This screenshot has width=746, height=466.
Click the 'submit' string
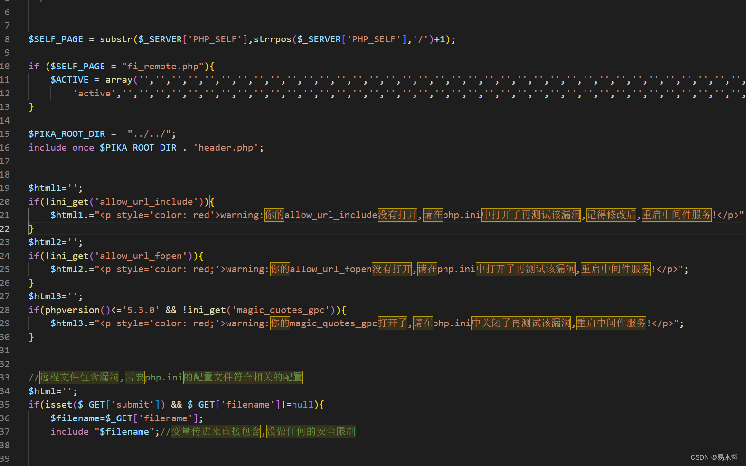[x=132, y=405]
